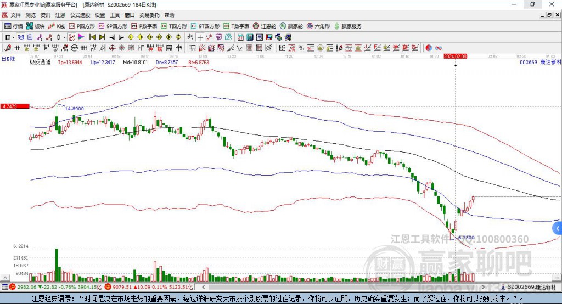This screenshot has height=304, width=562.
Task: Open the T四方形 tool
Action: 174,26
